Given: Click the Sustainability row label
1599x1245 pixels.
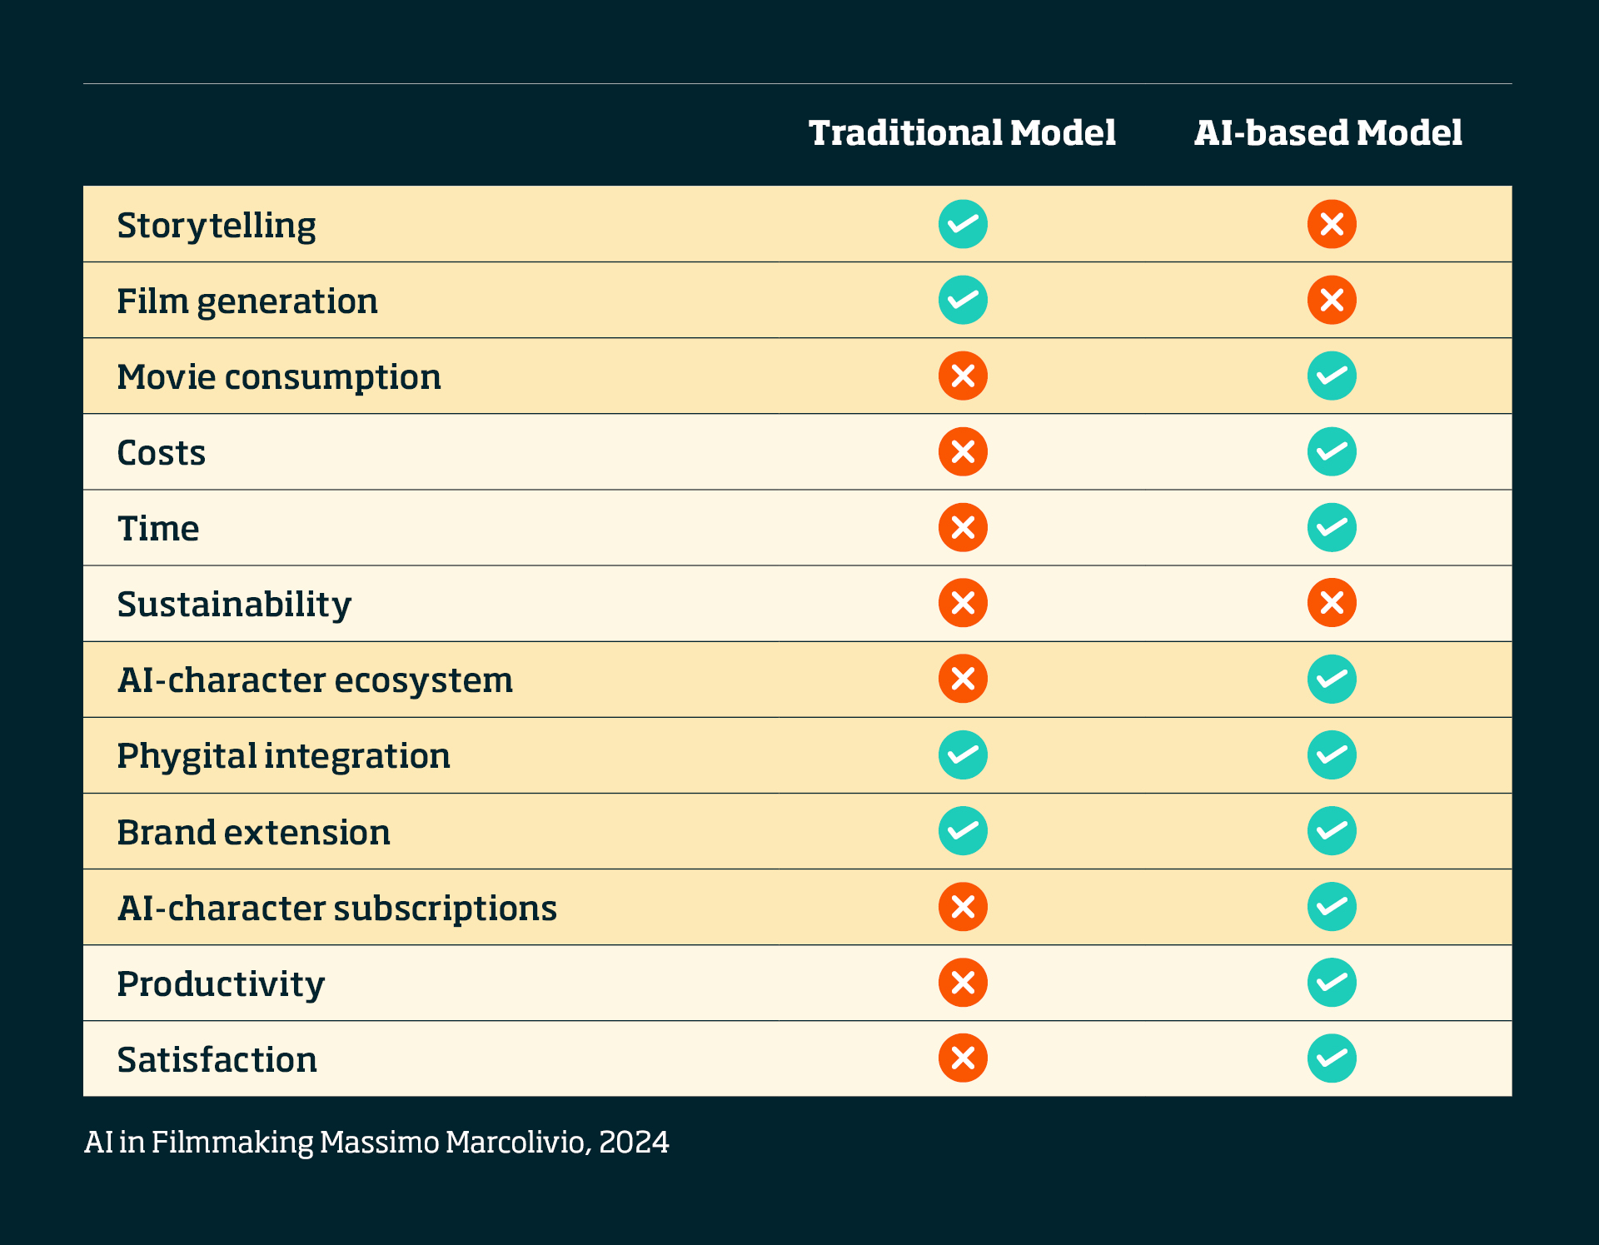Looking at the screenshot, I should click(x=234, y=605).
